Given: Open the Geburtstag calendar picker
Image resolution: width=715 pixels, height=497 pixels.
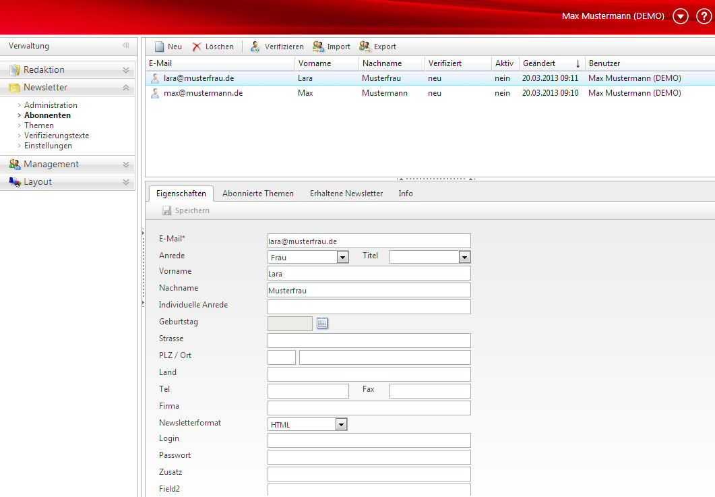Looking at the screenshot, I should [322, 323].
